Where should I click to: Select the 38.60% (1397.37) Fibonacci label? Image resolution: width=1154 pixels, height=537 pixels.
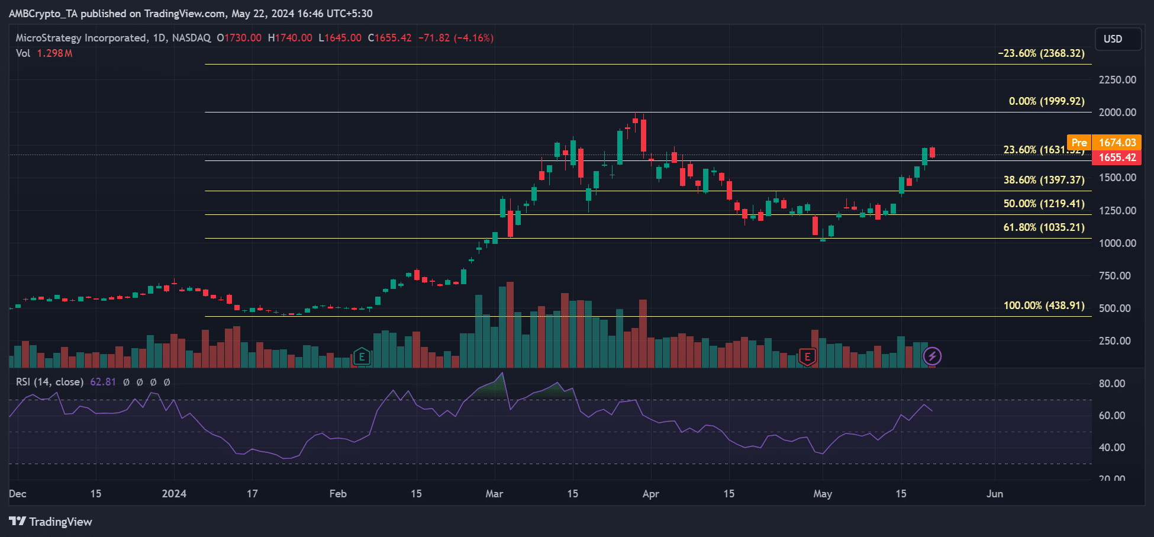pos(1044,180)
